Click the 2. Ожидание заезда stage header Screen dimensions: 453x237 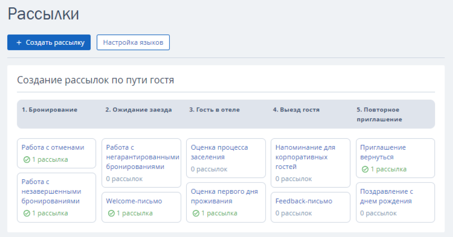(138, 110)
